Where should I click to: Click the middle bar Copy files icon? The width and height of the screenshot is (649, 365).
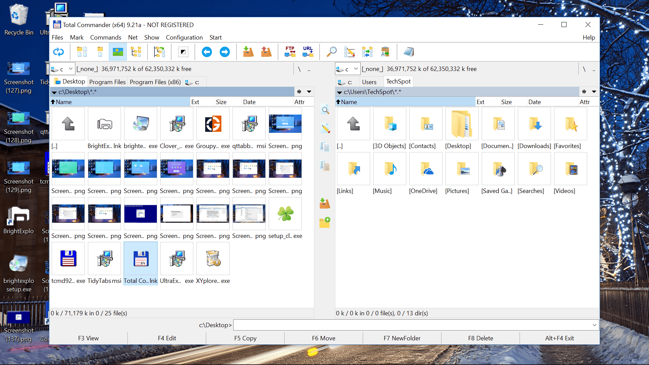point(325,147)
